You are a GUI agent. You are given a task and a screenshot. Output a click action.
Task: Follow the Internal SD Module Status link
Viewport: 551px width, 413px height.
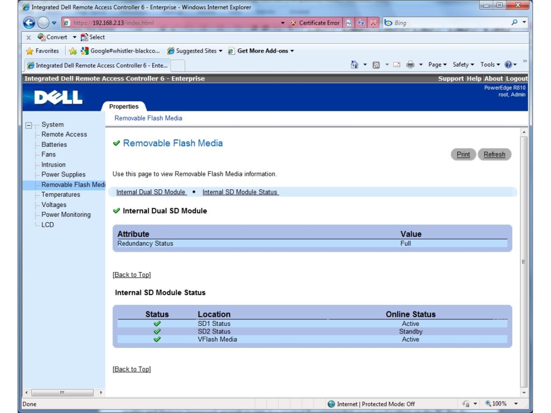tap(240, 191)
